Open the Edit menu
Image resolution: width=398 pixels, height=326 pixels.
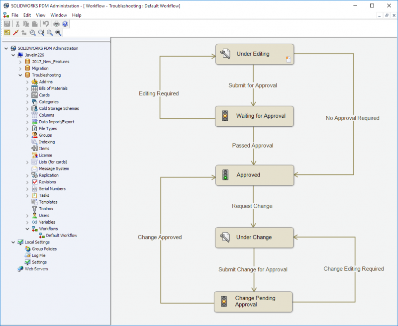point(27,15)
